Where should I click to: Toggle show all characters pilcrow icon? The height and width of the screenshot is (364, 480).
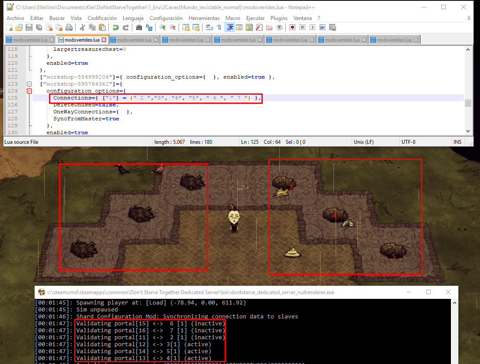pyautogui.click(x=219, y=27)
